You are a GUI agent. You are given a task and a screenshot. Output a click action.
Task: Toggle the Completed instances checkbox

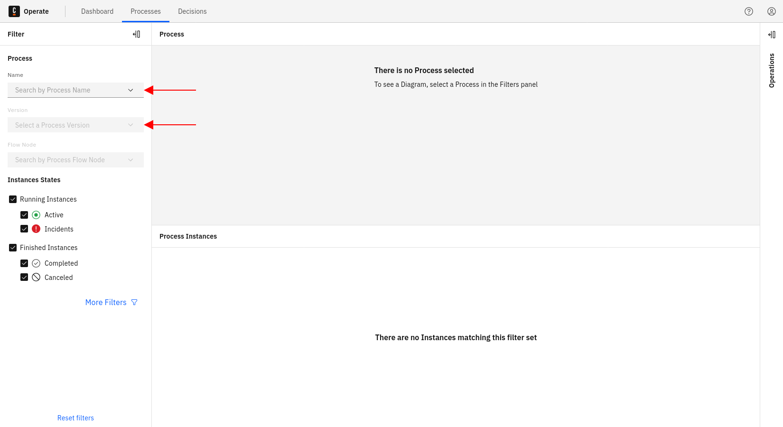(x=24, y=263)
